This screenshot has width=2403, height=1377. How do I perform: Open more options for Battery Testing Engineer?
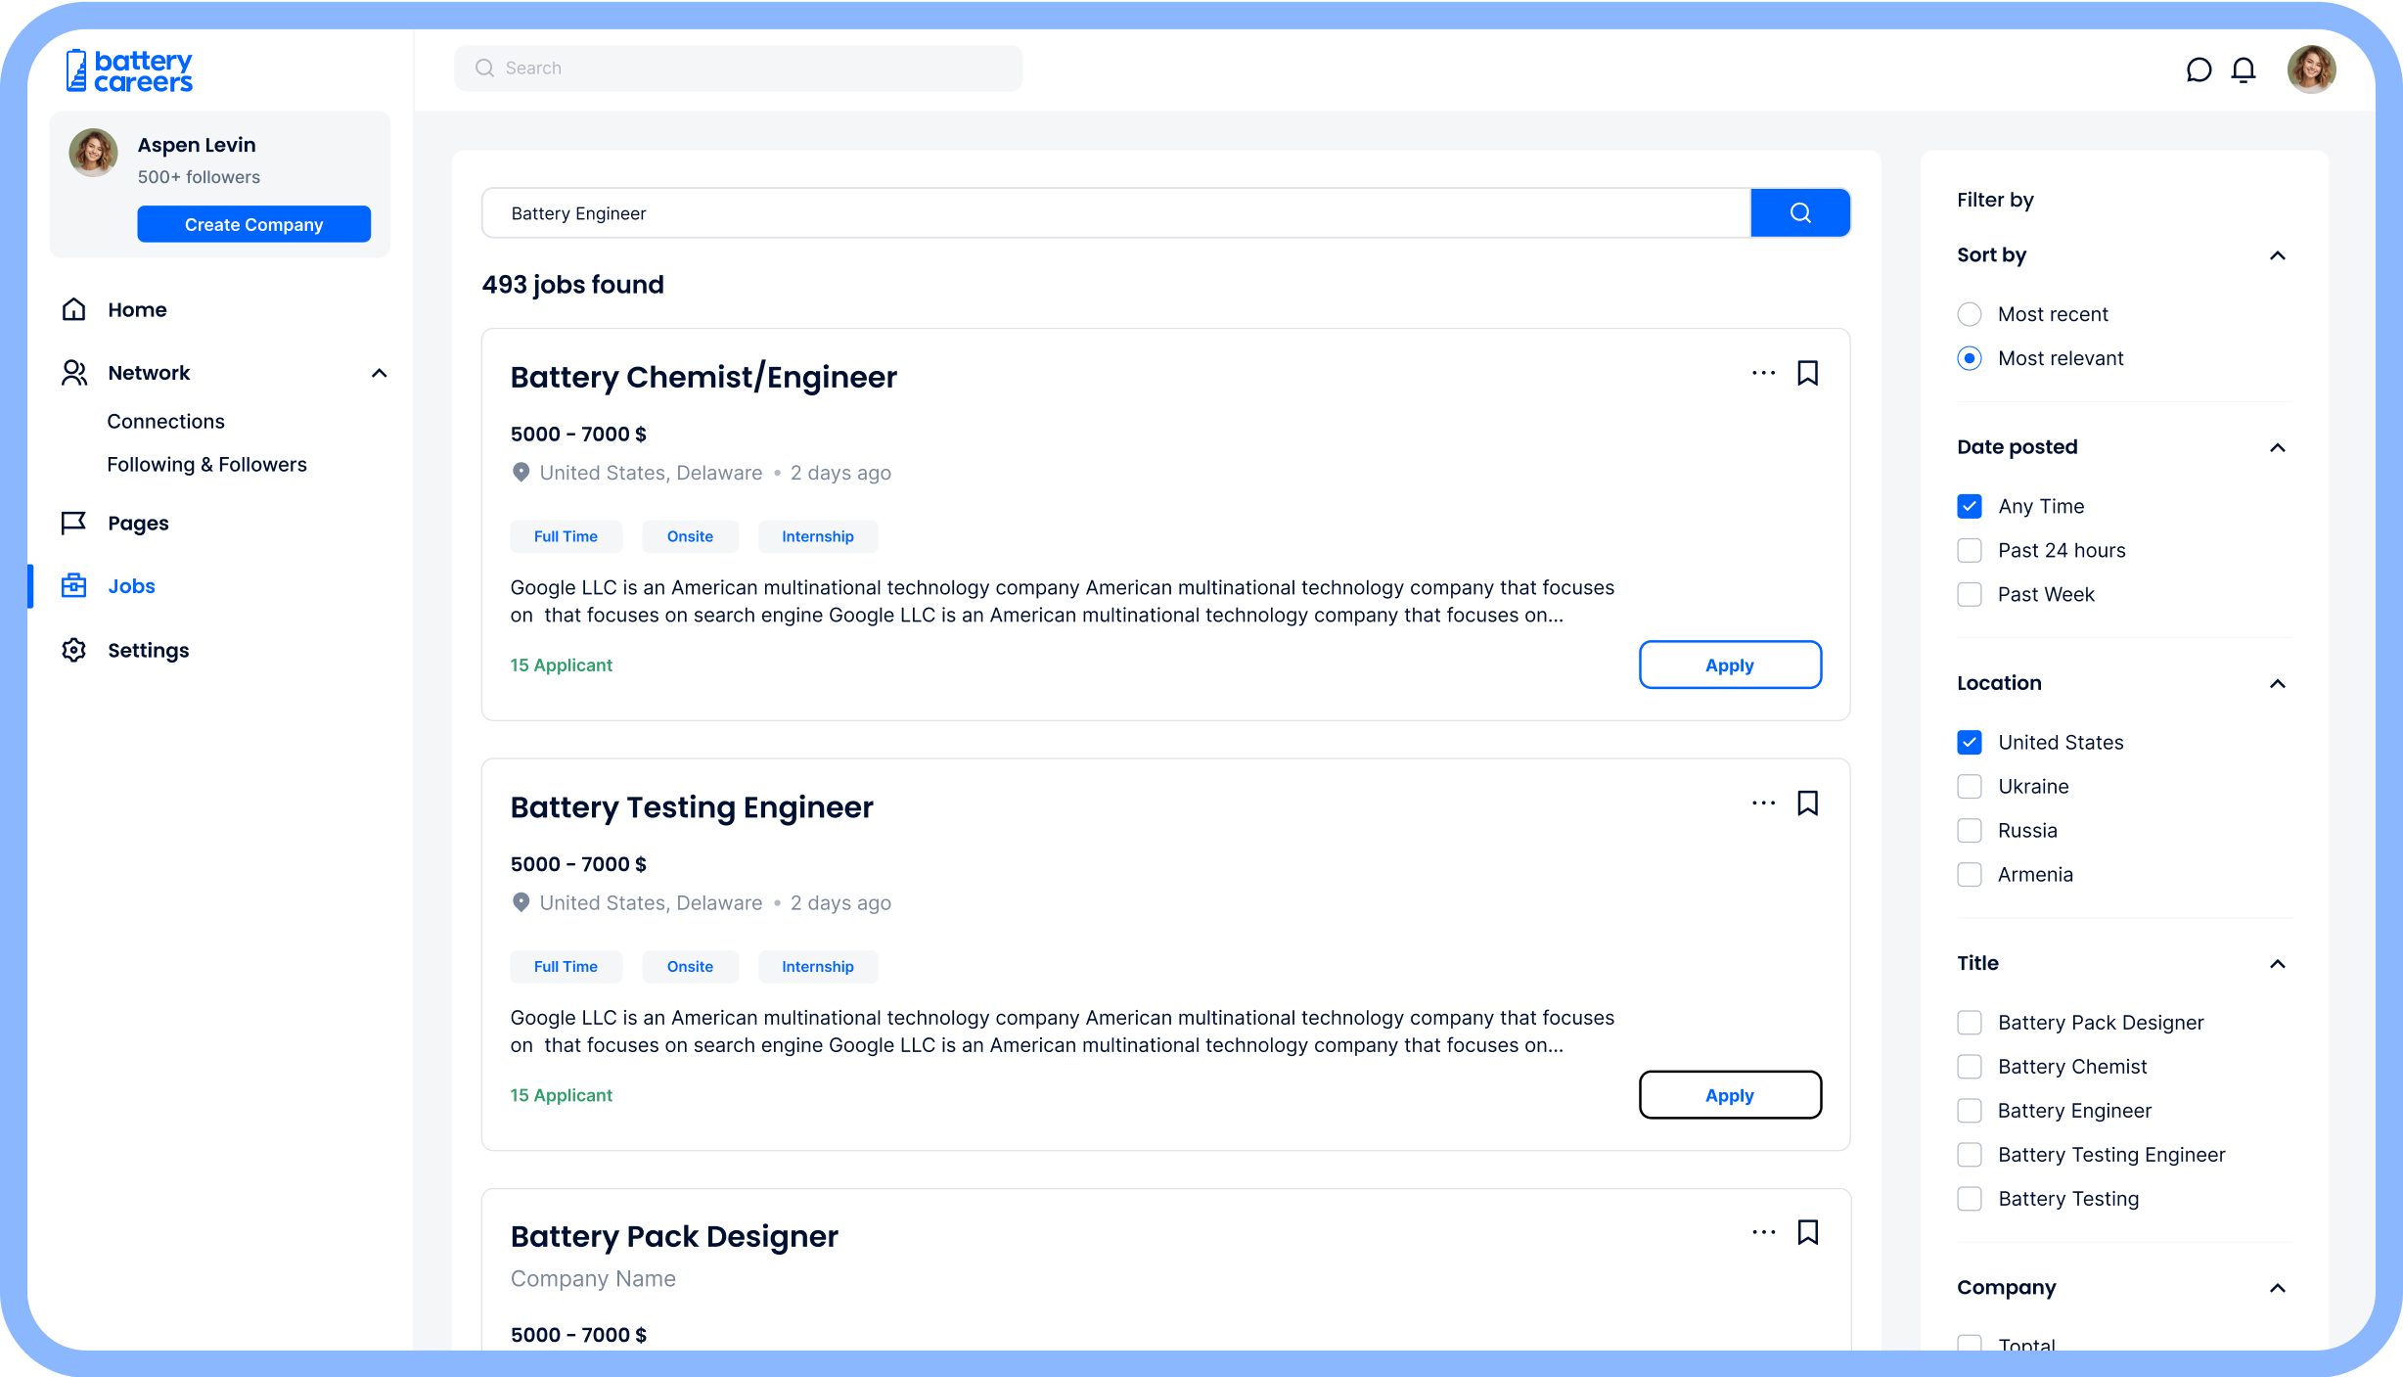pyautogui.click(x=1763, y=803)
